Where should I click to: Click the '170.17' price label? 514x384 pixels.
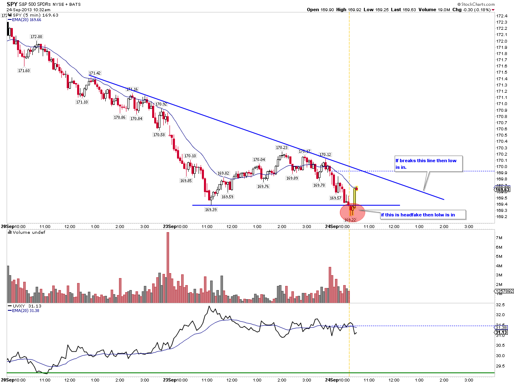[304, 151]
